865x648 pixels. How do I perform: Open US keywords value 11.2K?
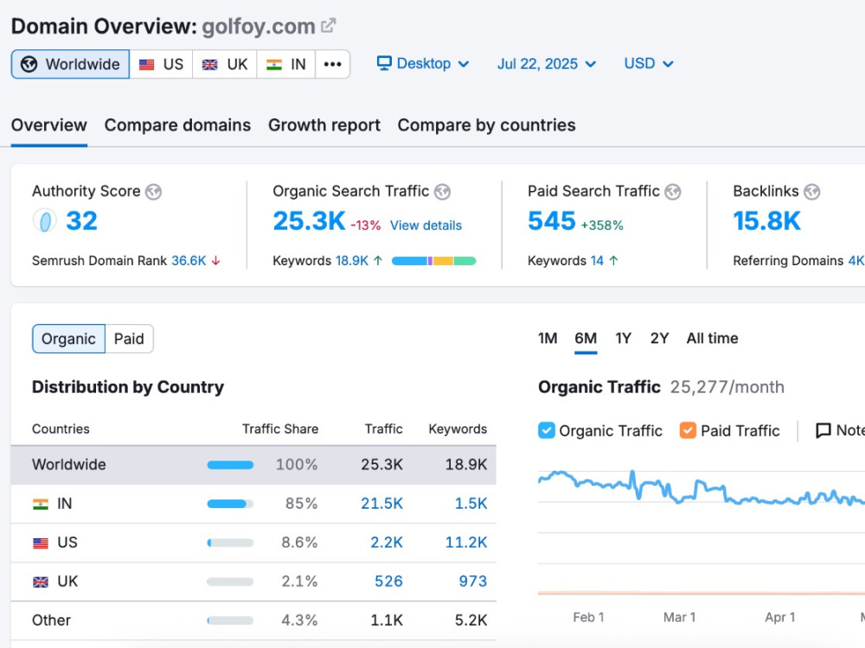click(466, 543)
